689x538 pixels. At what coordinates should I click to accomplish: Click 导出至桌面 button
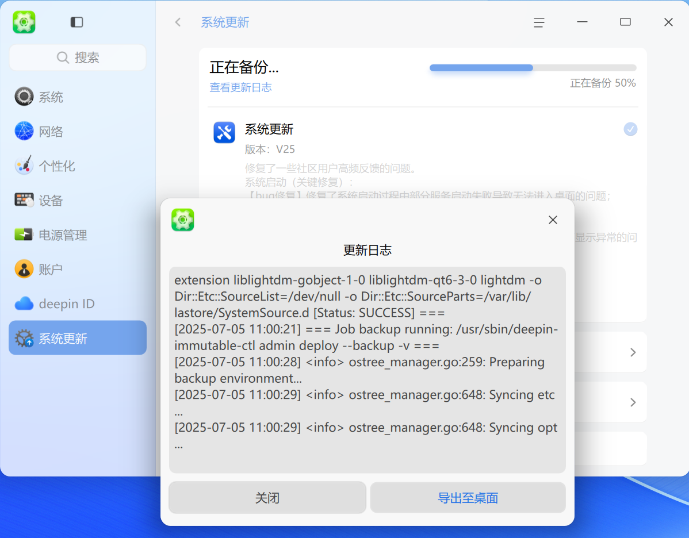[x=468, y=498]
